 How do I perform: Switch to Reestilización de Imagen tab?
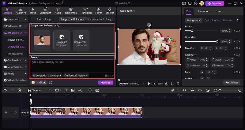coord(100,19)
